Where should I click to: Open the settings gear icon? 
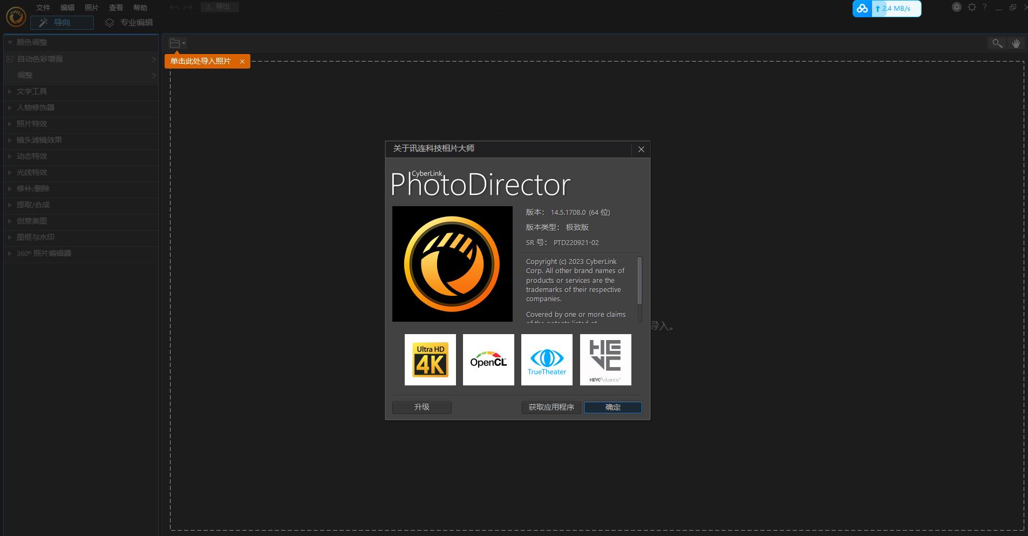pos(972,8)
